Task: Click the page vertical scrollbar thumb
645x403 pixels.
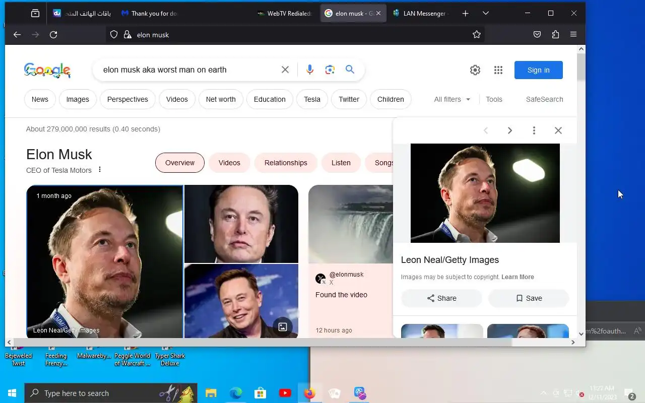Action: (x=581, y=66)
